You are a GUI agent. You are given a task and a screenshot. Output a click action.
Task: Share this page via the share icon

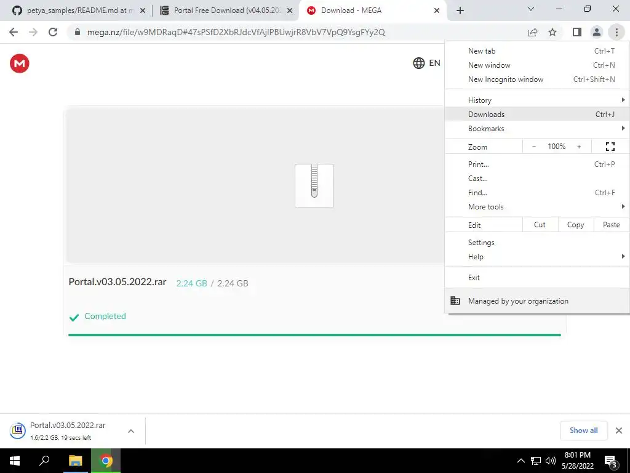pyautogui.click(x=533, y=32)
